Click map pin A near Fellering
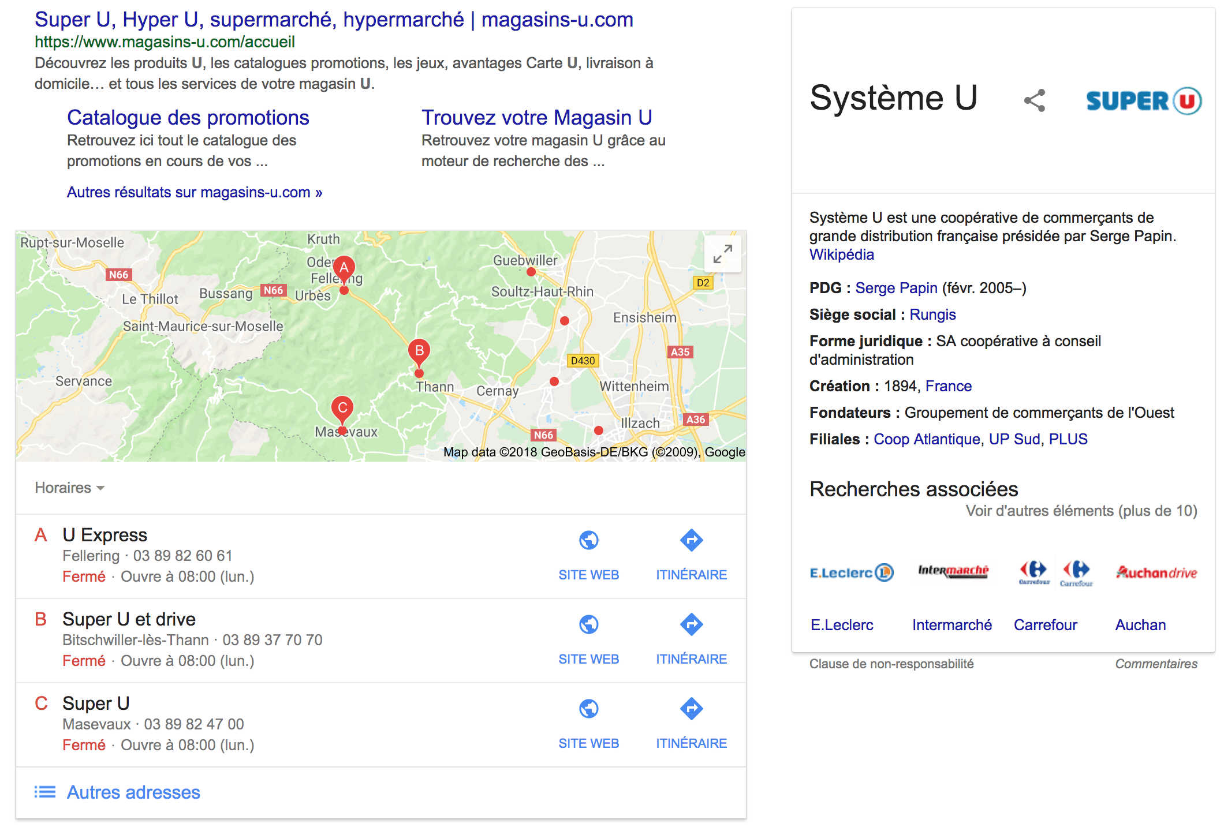This screenshot has height=831, width=1224. (x=344, y=268)
